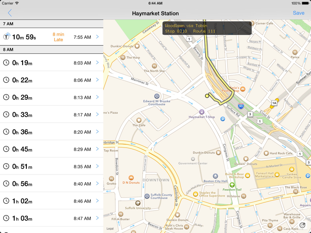Tap the live tracking T icon

tap(7, 36)
